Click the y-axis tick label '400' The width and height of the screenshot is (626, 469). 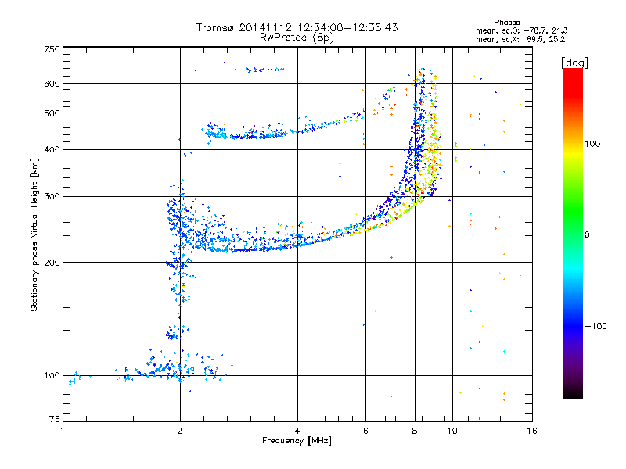[x=52, y=149]
